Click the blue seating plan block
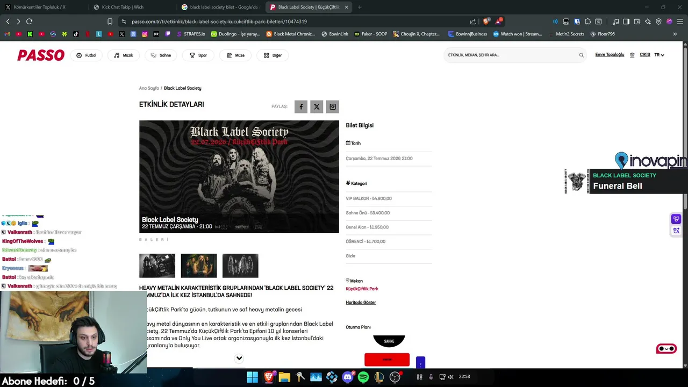 pyautogui.click(x=420, y=363)
